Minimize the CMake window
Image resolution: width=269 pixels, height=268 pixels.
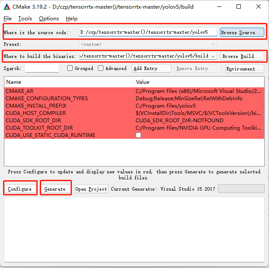tap(219, 7)
